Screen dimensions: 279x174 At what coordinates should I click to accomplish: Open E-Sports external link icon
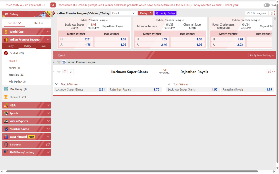48,145
